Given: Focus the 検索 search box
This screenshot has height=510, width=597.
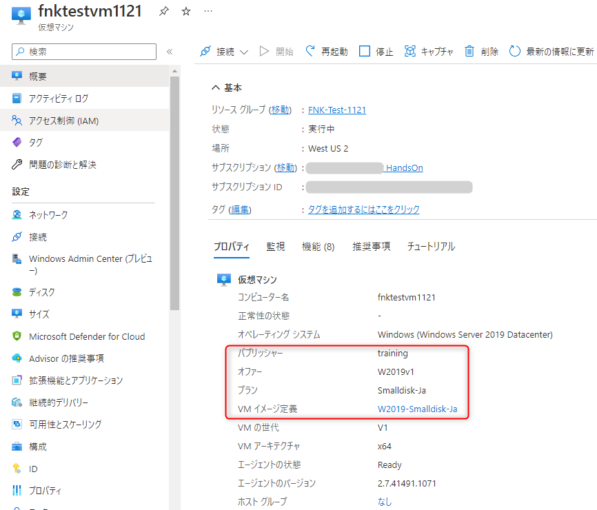Looking at the screenshot, I should point(84,52).
